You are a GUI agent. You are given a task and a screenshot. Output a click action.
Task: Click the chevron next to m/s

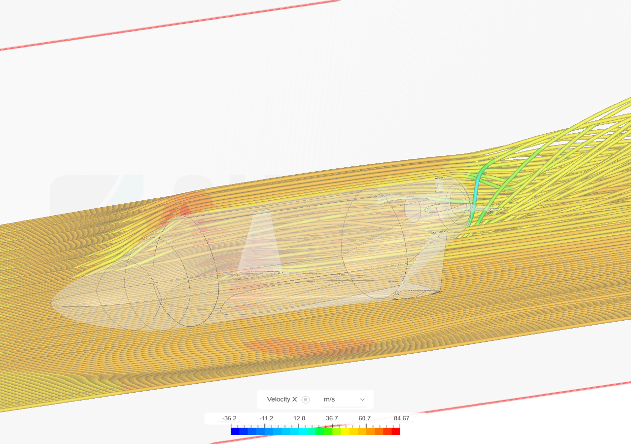tap(362, 400)
